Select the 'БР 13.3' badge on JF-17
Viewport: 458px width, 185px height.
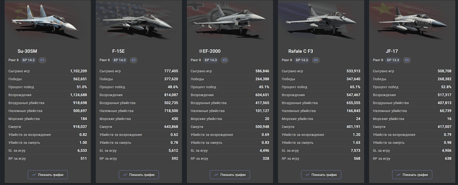click(x=393, y=60)
